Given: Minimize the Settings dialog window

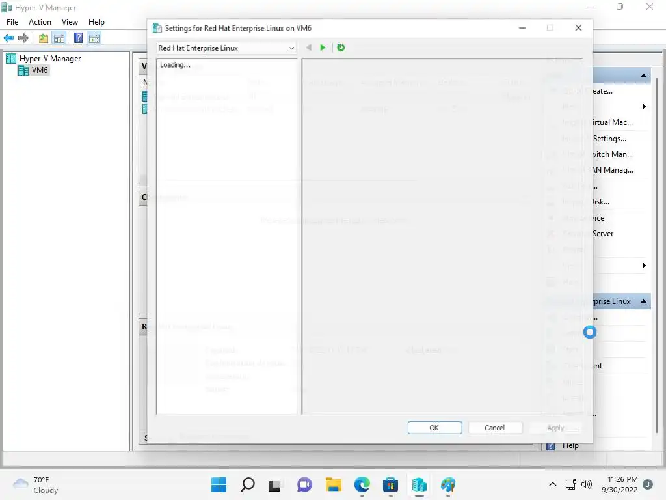Looking at the screenshot, I should coord(522,27).
